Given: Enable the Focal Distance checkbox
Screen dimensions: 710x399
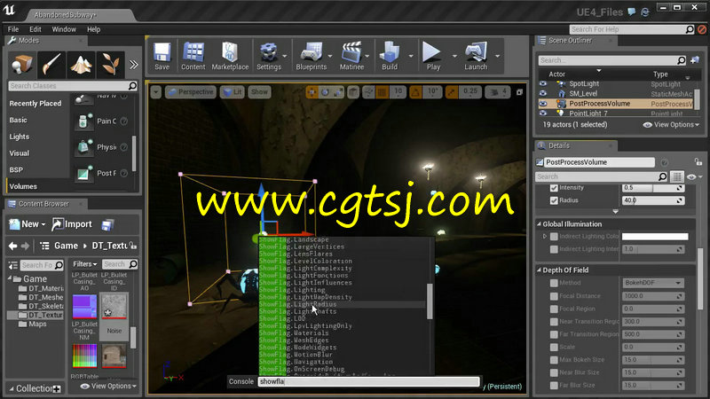Looking at the screenshot, I should click(554, 296).
